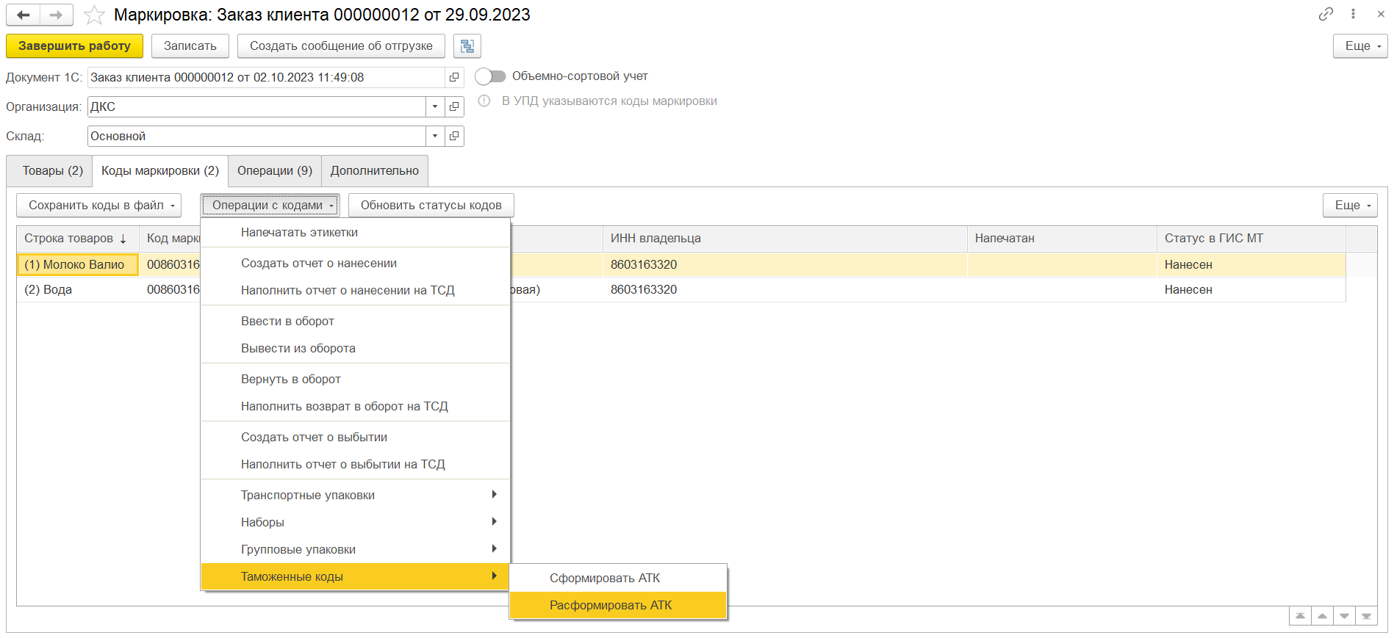Switch to Дополнительно tab
Image resolution: width=1394 pixels, height=638 pixels.
[375, 171]
